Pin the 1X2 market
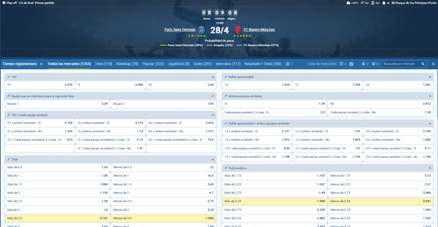This screenshot has width=438, height=227. pyautogui.click(x=8, y=77)
